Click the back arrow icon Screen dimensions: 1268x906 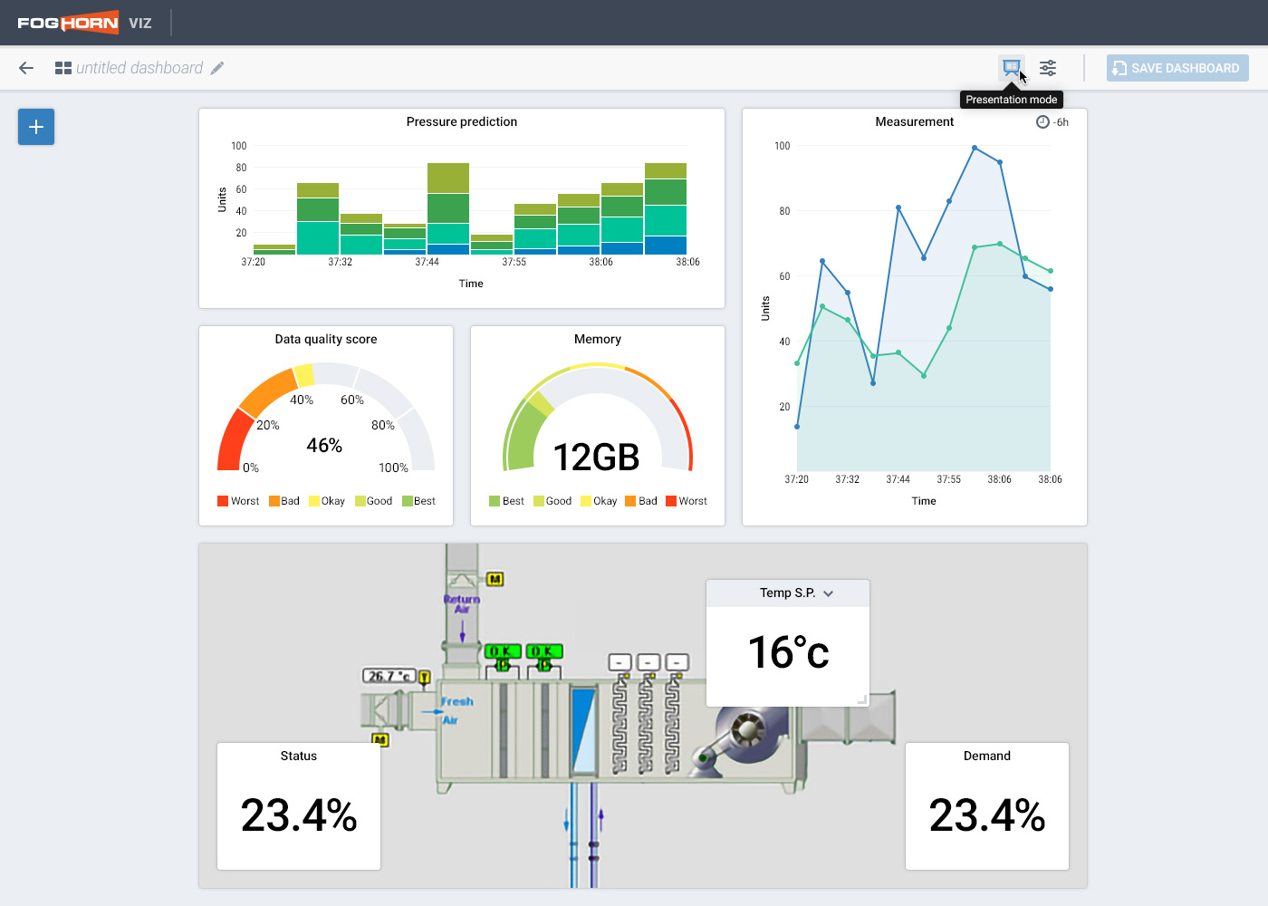point(26,68)
